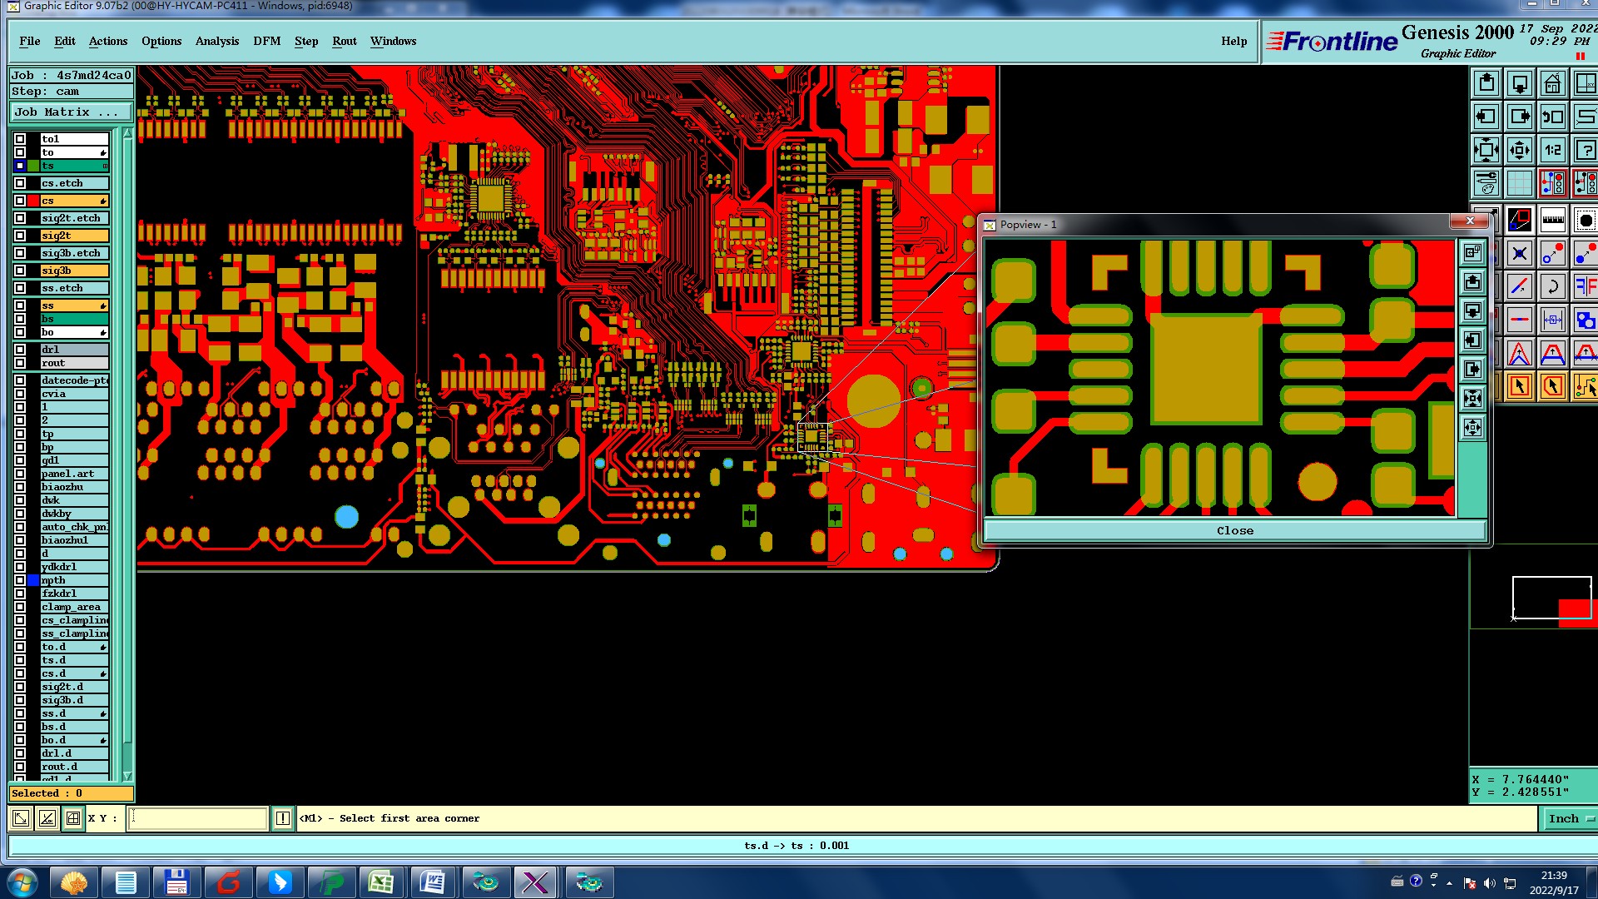The width and height of the screenshot is (1598, 899).
Task: Open the Inch units dropdown
Action: 1570,818
